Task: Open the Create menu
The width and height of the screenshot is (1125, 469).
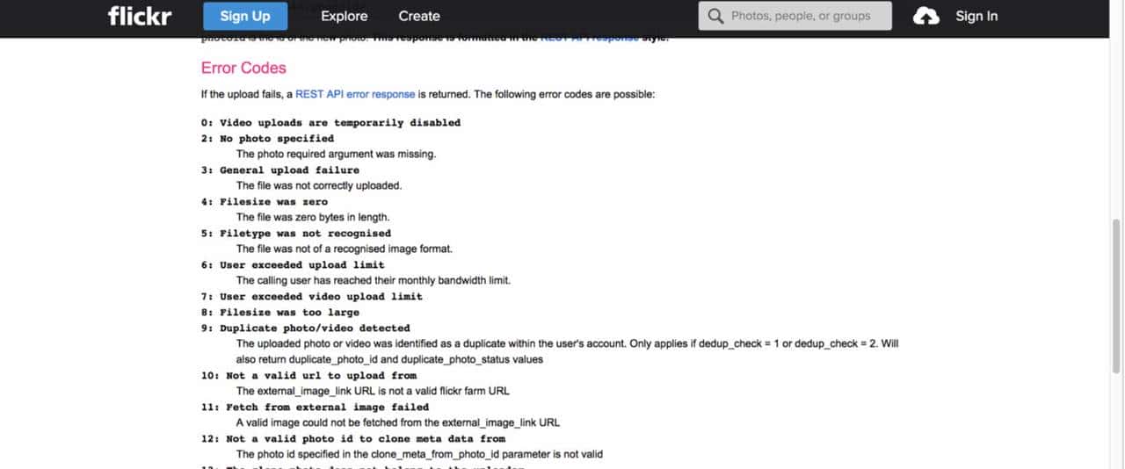Action: (419, 16)
